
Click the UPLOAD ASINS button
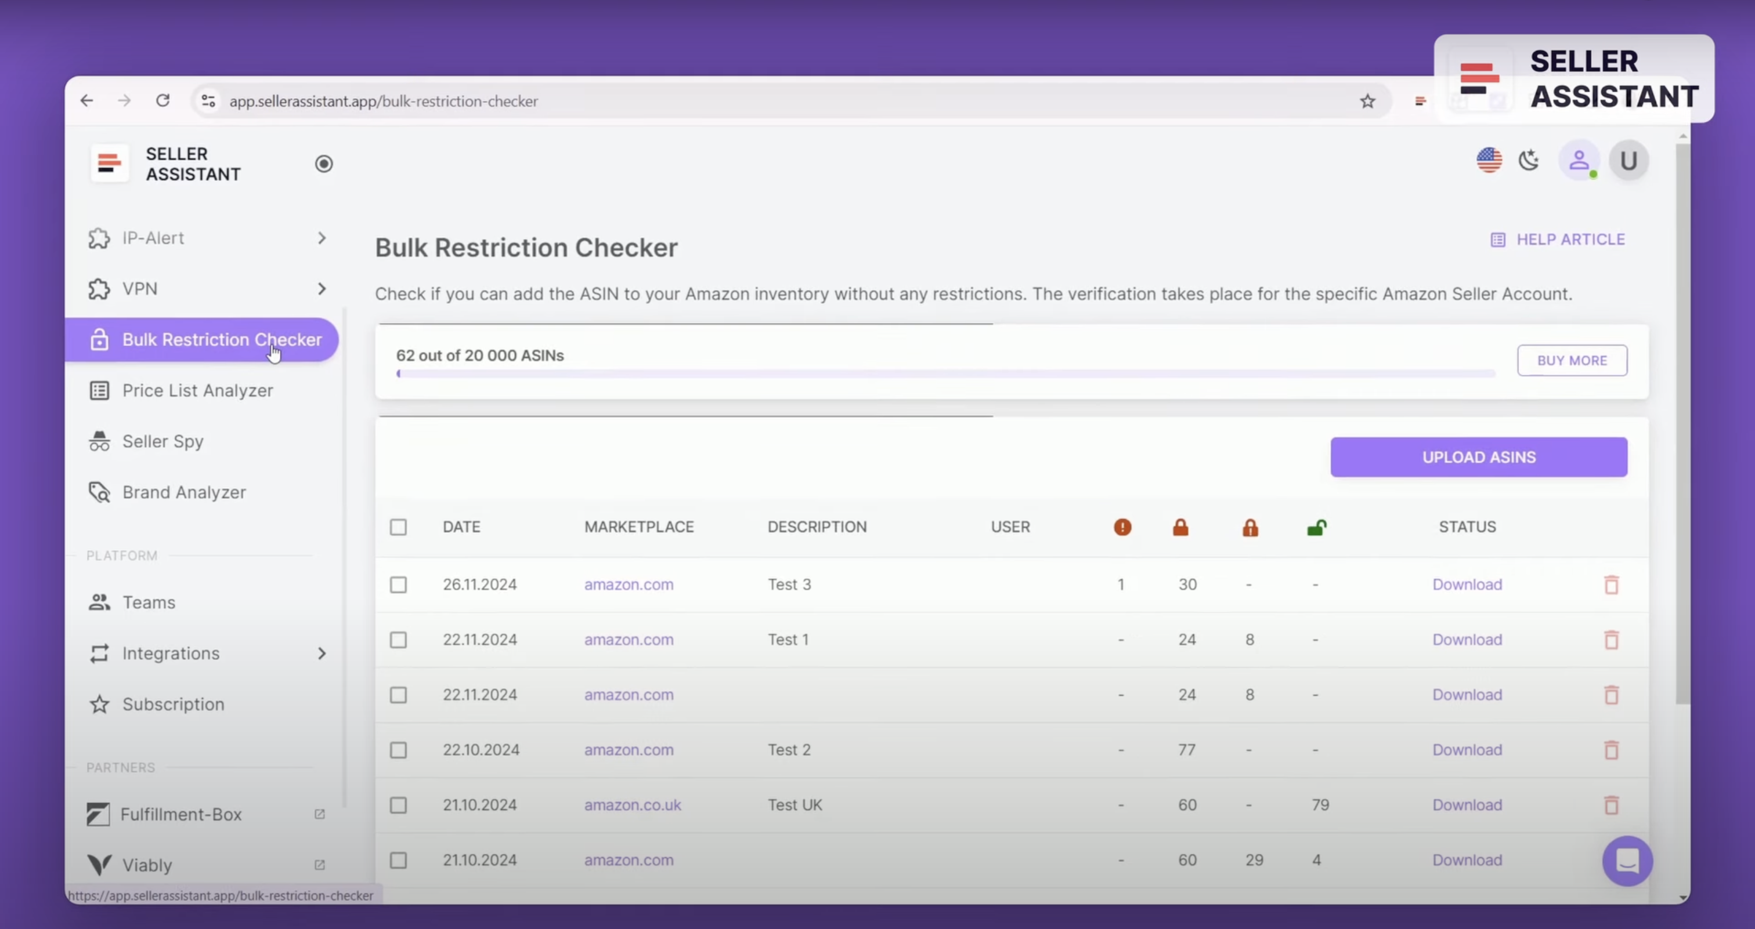click(1478, 457)
